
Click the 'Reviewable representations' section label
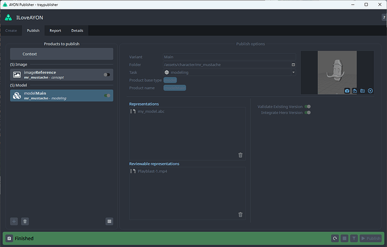pos(154,164)
